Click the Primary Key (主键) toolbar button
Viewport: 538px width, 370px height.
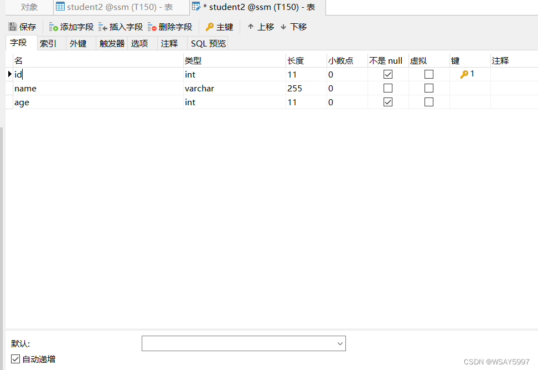(220, 27)
